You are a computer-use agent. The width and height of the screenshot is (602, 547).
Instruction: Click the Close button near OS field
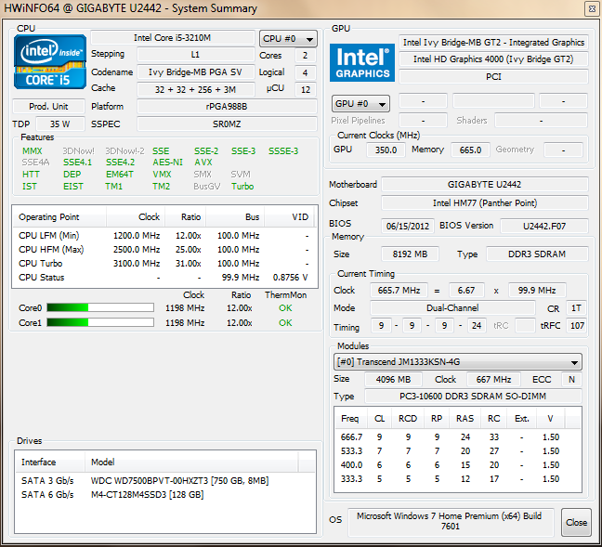click(x=576, y=522)
